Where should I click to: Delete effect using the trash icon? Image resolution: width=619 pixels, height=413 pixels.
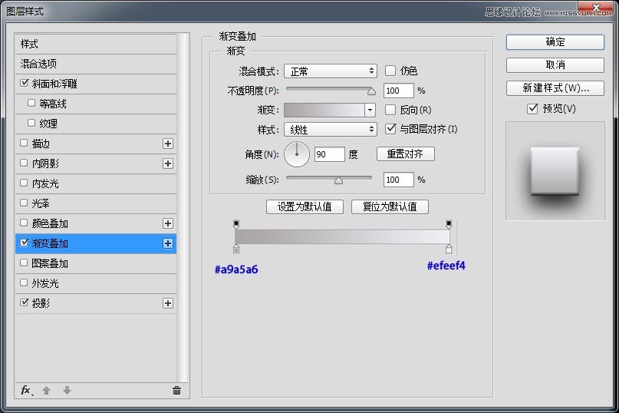point(176,391)
